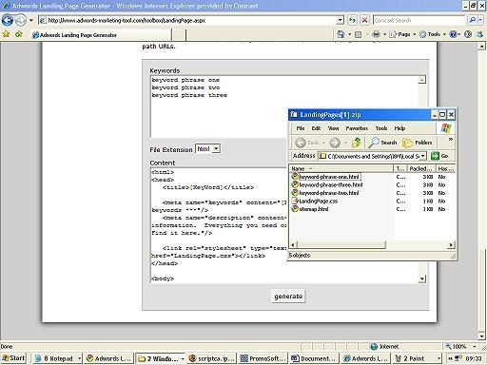Open the search provider dropdown arrow
The height and width of the screenshot is (365, 487).
tap(481, 21)
